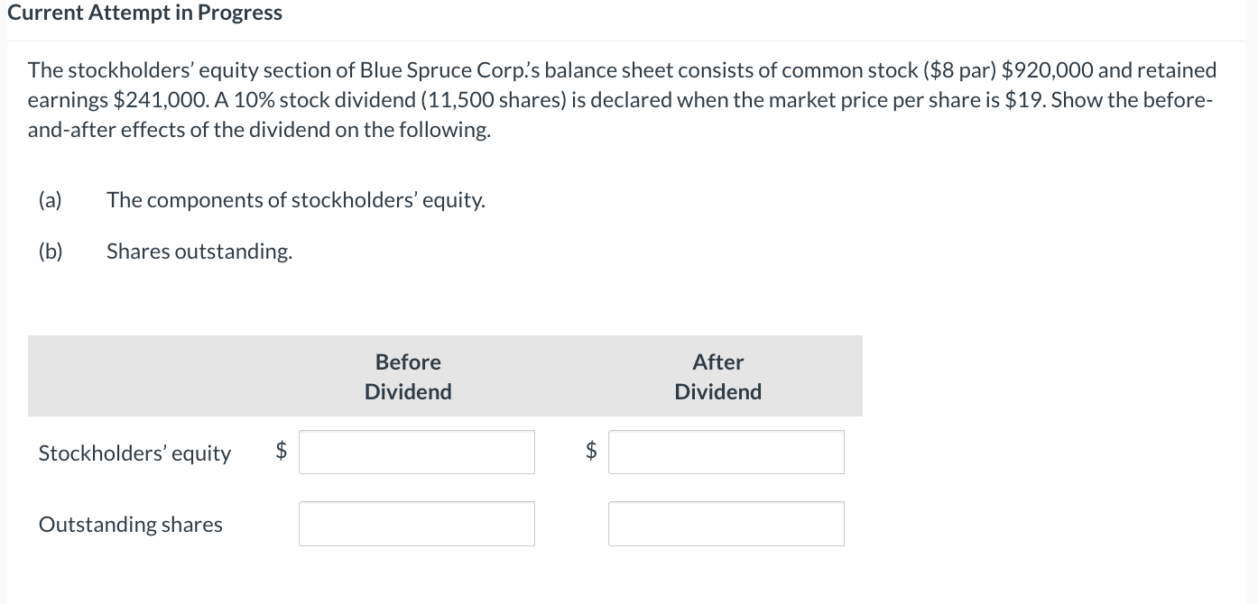This screenshot has height=604, width=1258.
Task: Click the Stockholders' equity row label
Action: point(134,453)
